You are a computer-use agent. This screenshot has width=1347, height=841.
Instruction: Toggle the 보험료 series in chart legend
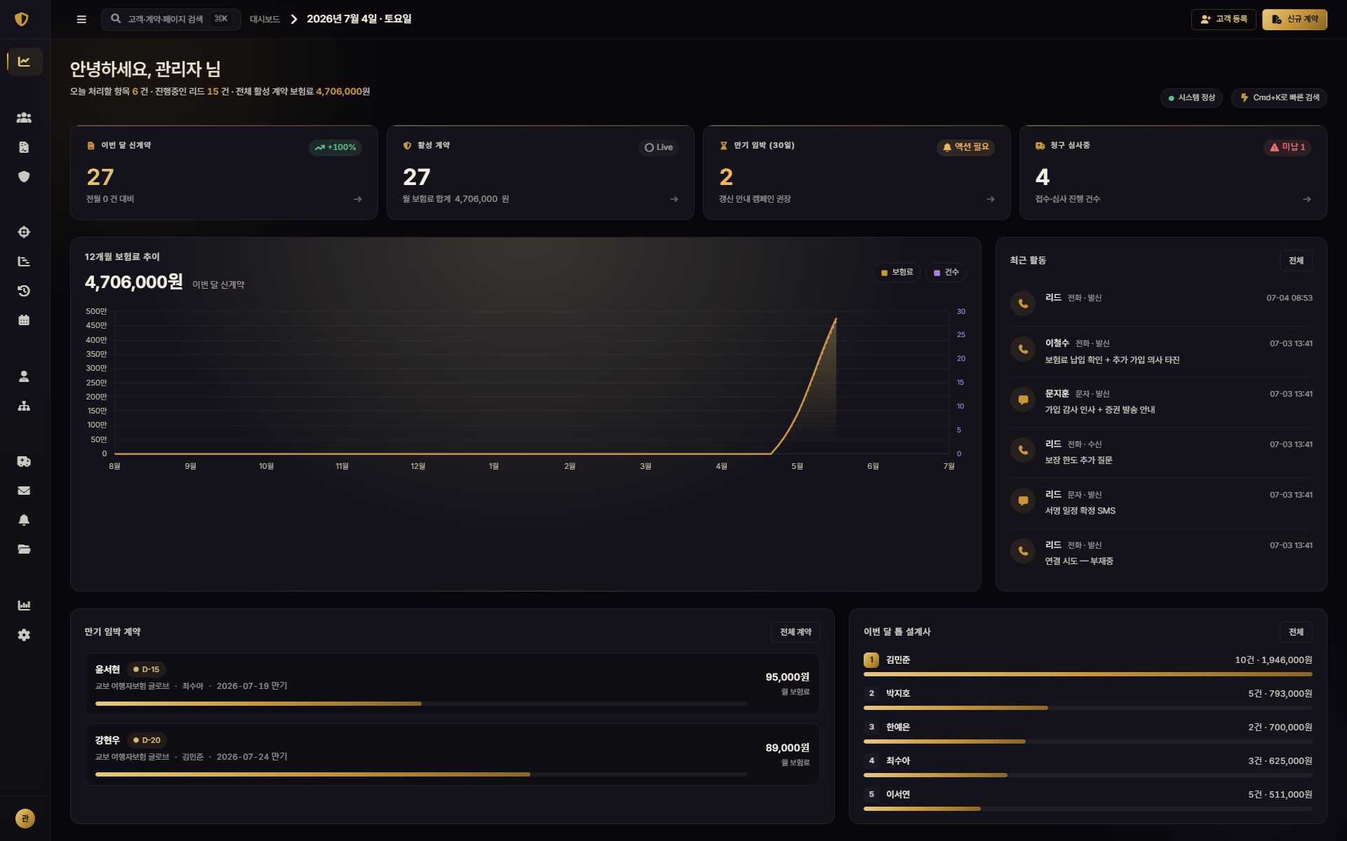897,272
